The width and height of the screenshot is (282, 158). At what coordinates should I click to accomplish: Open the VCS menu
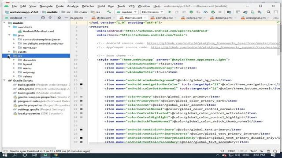pyautogui.click(x=131, y=6)
